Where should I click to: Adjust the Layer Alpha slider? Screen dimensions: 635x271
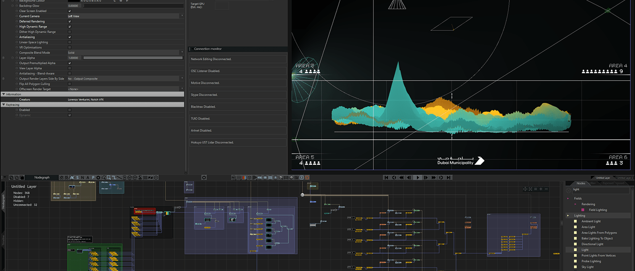pyautogui.click(x=133, y=58)
